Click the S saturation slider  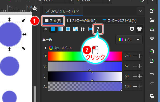tap(85, 66)
